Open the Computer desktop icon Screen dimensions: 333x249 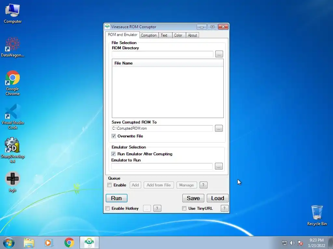tap(13, 14)
